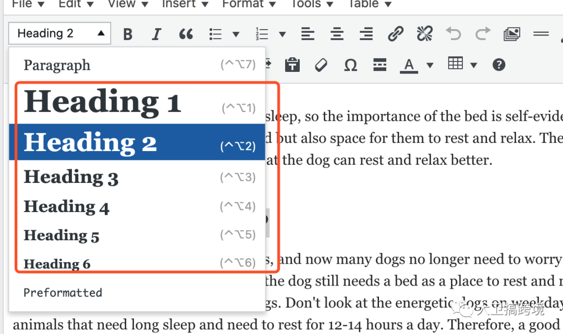This screenshot has width=563, height=334.
Task: Align text to the right
Action: 366,33
